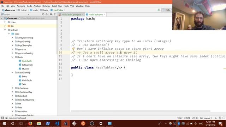Open Visual Studio Code from the taskbar

(57, 123)
